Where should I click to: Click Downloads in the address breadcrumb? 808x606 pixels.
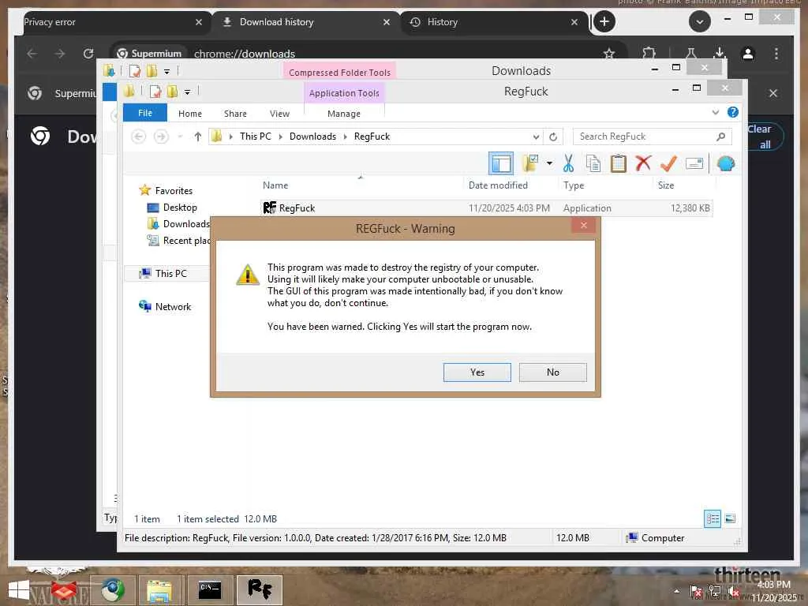coord(312,136)
